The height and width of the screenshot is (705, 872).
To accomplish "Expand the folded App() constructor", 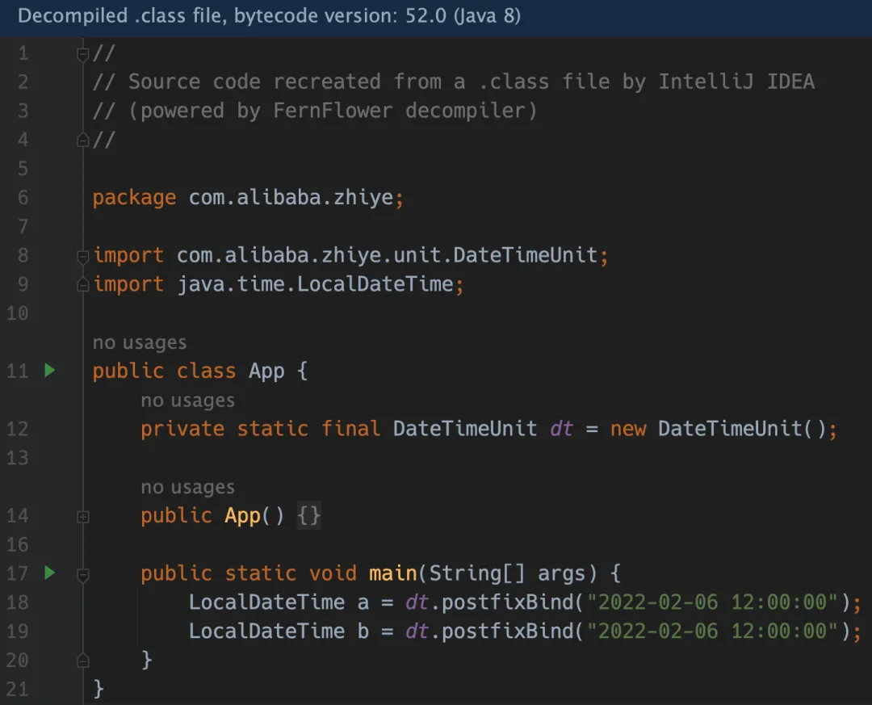I will pos(83,516).
